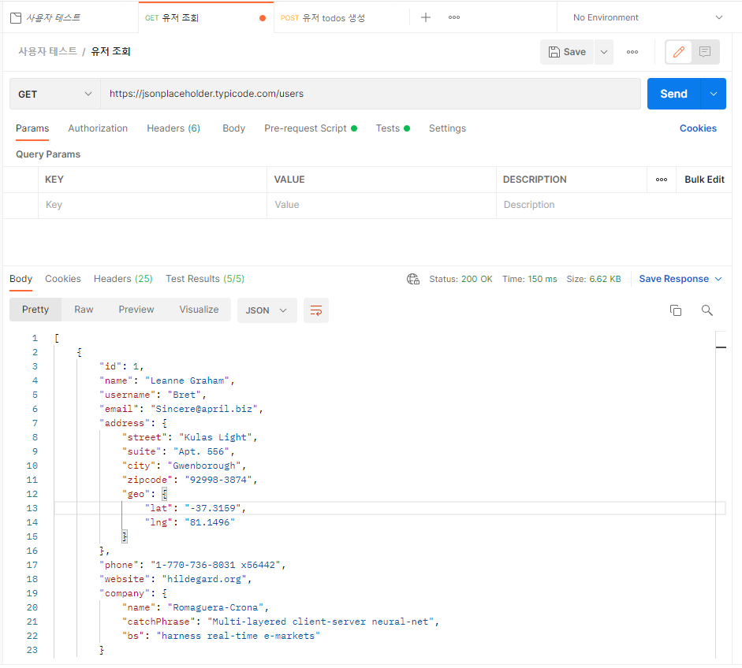This screenshot has height=668, width=742.
Task: Send the request
Action: point(673,94)
